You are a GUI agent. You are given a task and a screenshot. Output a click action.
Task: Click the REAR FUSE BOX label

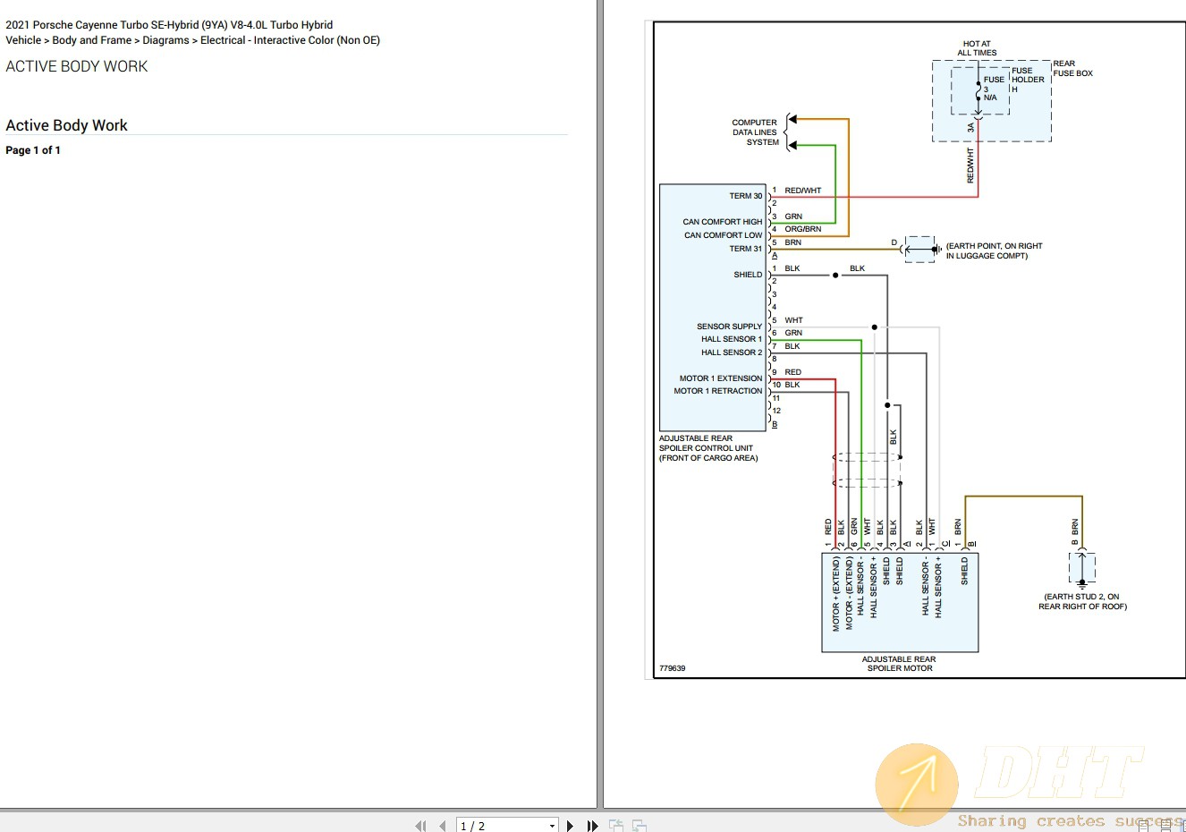1072,69
